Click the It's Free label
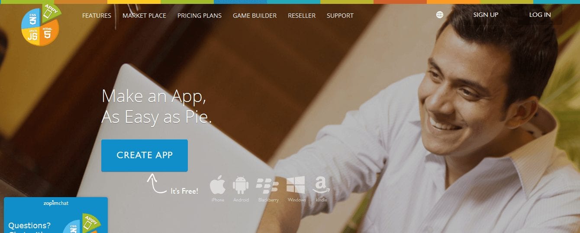 tap(184, 191)
